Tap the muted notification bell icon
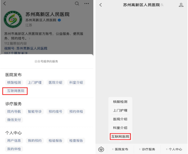 (x=162, y=5)
